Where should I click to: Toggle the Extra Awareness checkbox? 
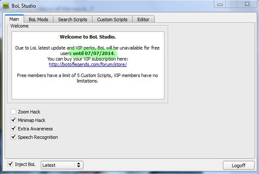pos(14,128)
